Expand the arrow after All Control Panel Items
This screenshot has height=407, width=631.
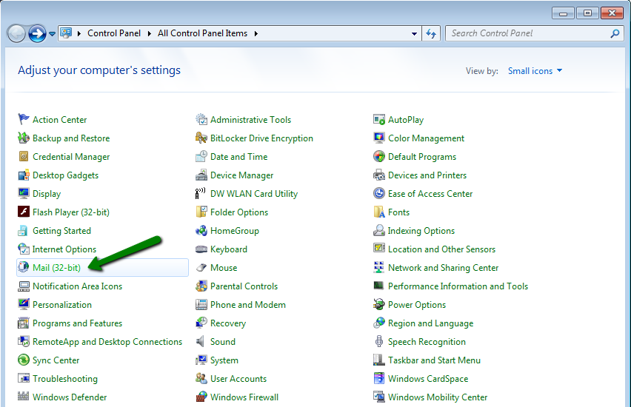tap(256, 33)
